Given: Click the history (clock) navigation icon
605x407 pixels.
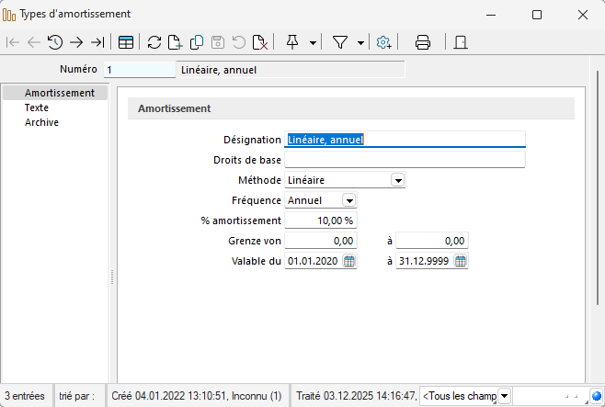Looking at the screenshot, I should point(55,42).
